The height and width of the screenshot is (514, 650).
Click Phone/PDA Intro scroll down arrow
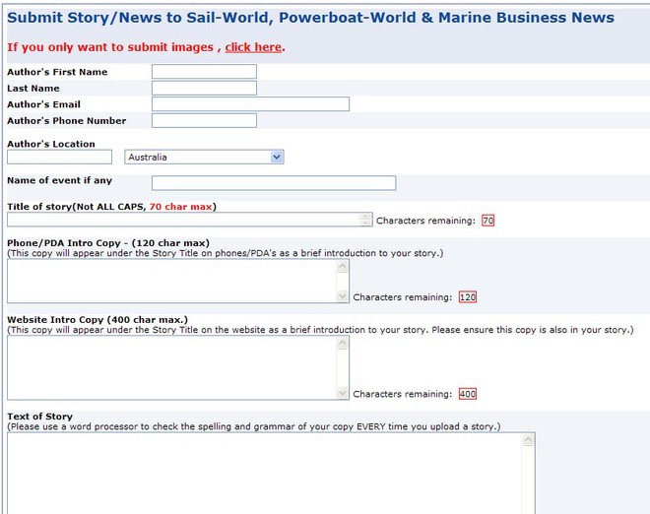click(x=343, y=296)
